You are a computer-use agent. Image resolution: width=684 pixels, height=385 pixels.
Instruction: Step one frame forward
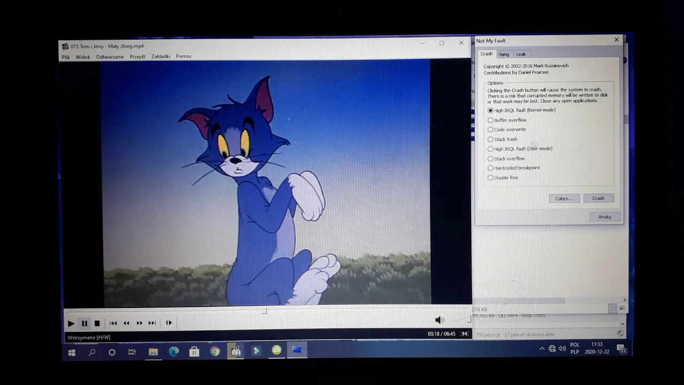tap(169, 323)
